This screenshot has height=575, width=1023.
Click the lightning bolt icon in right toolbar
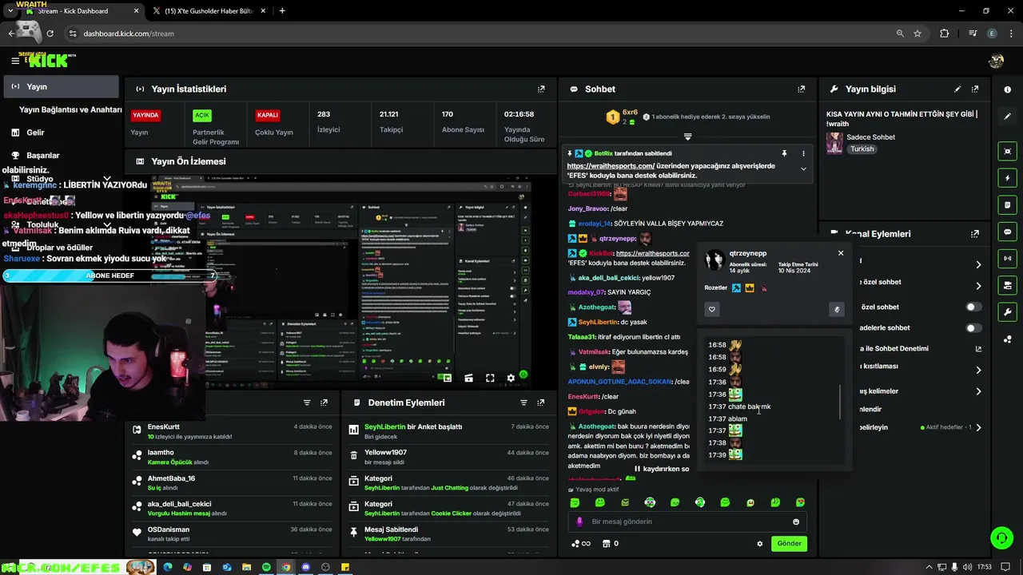[x=1007, y=178]
